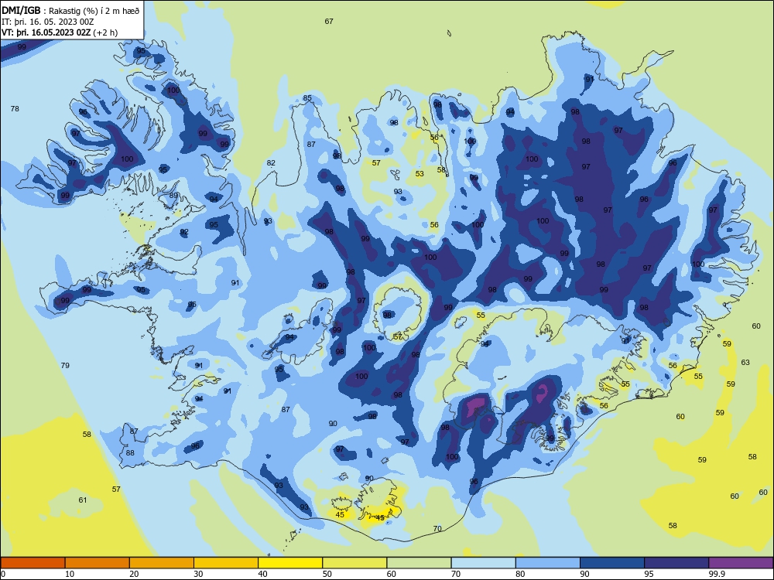The width and height of the screenshot is (774, 580).
Task: Click the humidity value '89' in the Westfjords area
Action: [x=173, y=196]
